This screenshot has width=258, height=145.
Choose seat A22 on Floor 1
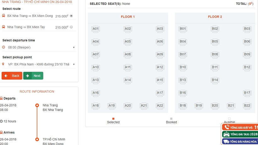[x=160, y=106]
